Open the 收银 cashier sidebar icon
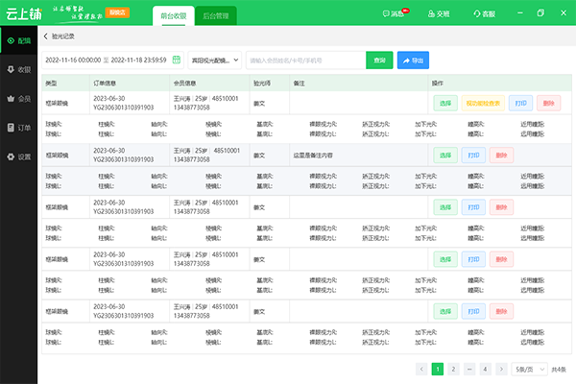The height and width of the screenshot is (384, 576). click(x=18, y=69)
